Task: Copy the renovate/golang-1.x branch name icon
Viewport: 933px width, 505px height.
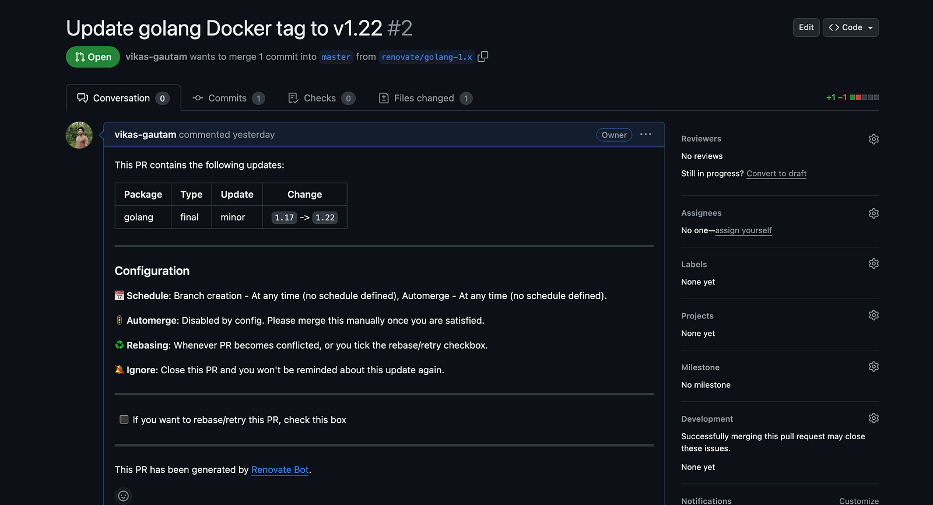Action: [x=483, y=57]
